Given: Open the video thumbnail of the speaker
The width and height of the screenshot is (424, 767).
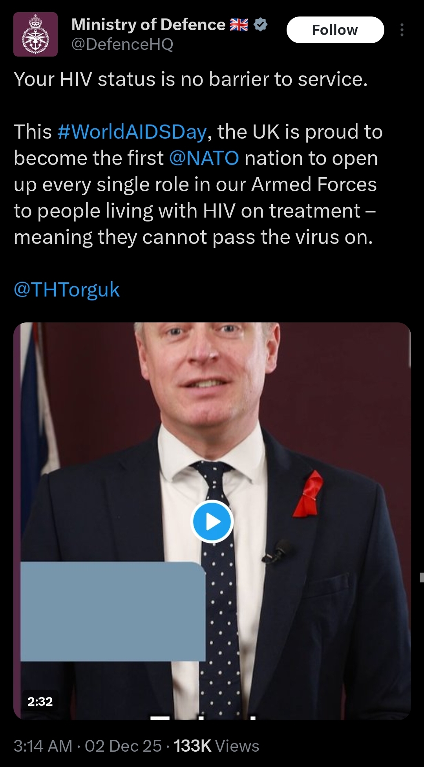Looking at the screenshot, I should pos(212,521).
